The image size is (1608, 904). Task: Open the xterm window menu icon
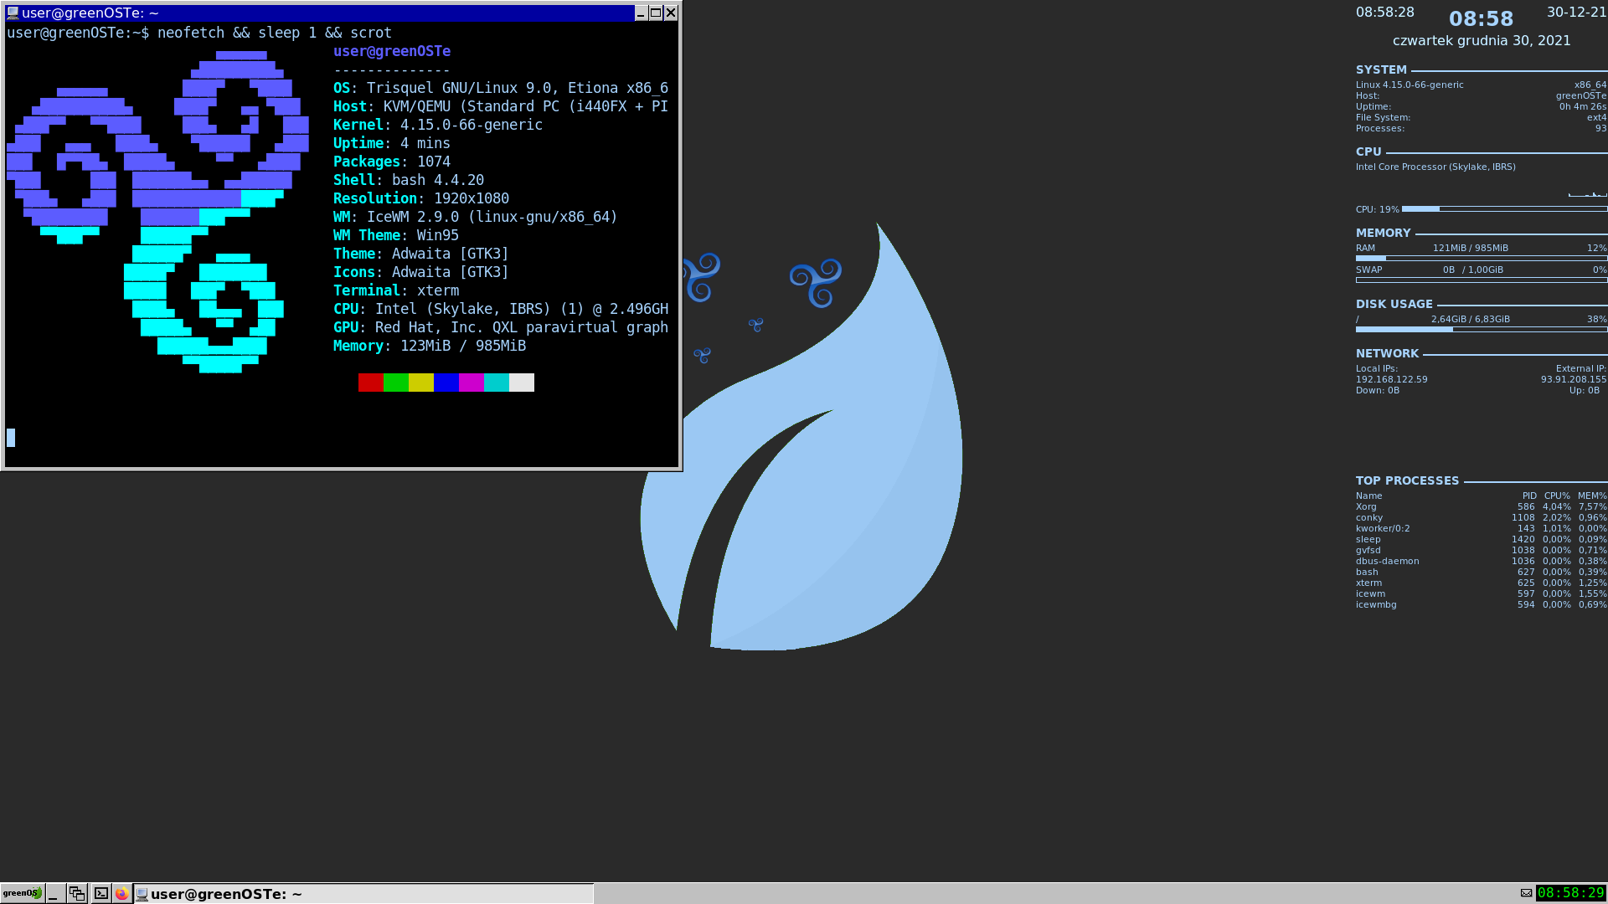[x=13, y=13]
